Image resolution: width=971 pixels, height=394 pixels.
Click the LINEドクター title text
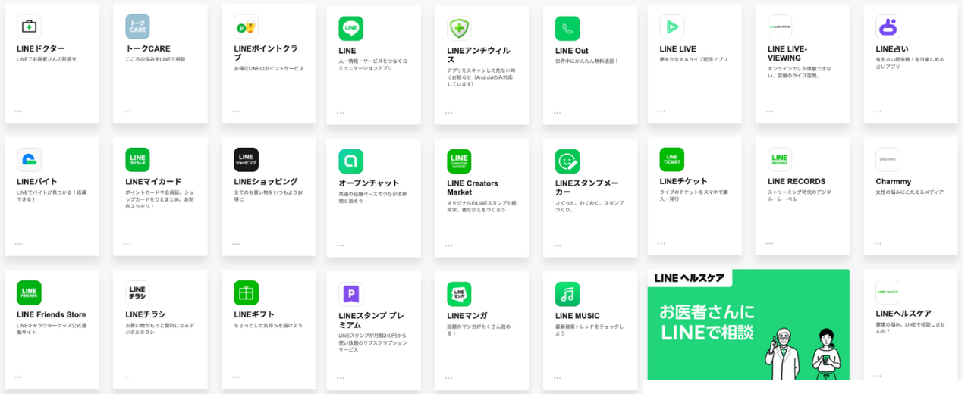pyautogui.click(x=41, y=48)
